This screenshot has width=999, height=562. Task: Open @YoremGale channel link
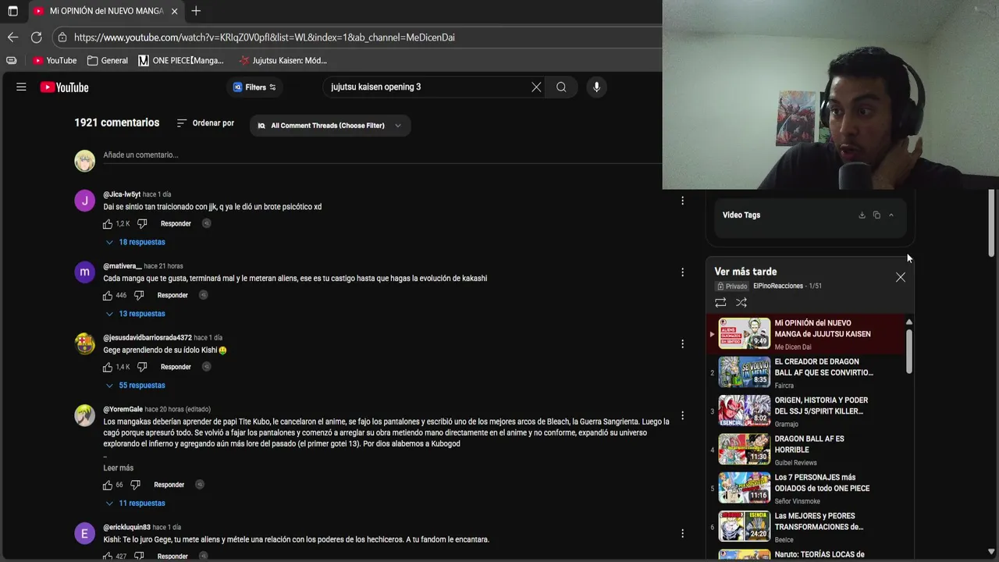pos(123,410)
